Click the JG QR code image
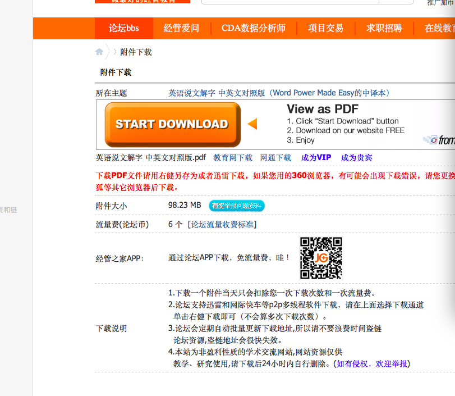Image resolution: width=455 pixels, height=396 pixels. coord(321,258)
